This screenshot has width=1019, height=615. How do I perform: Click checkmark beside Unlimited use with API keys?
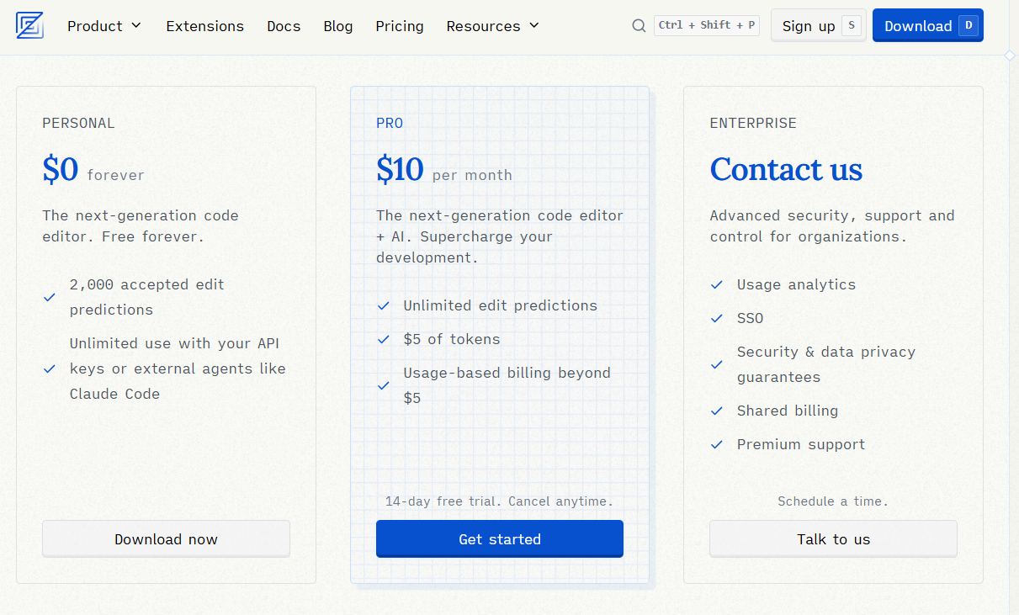click(x=50, y=368)
